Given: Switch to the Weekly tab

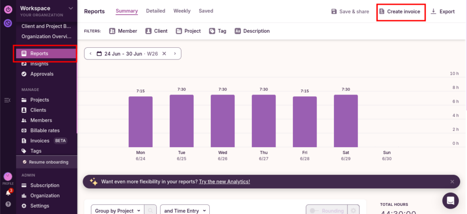Looking at the screenshot, I should tap(182, 11).
